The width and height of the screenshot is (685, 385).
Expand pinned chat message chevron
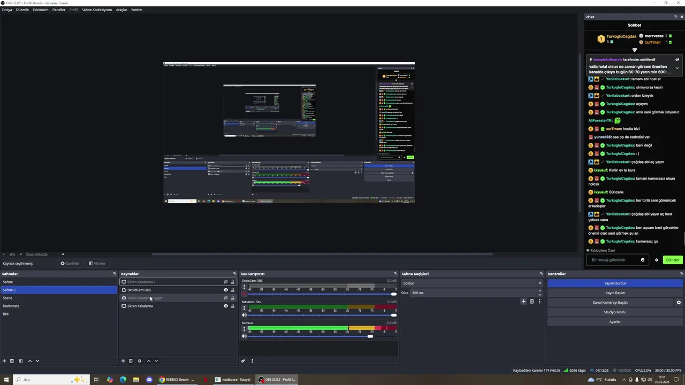click(x=677, y=68)
